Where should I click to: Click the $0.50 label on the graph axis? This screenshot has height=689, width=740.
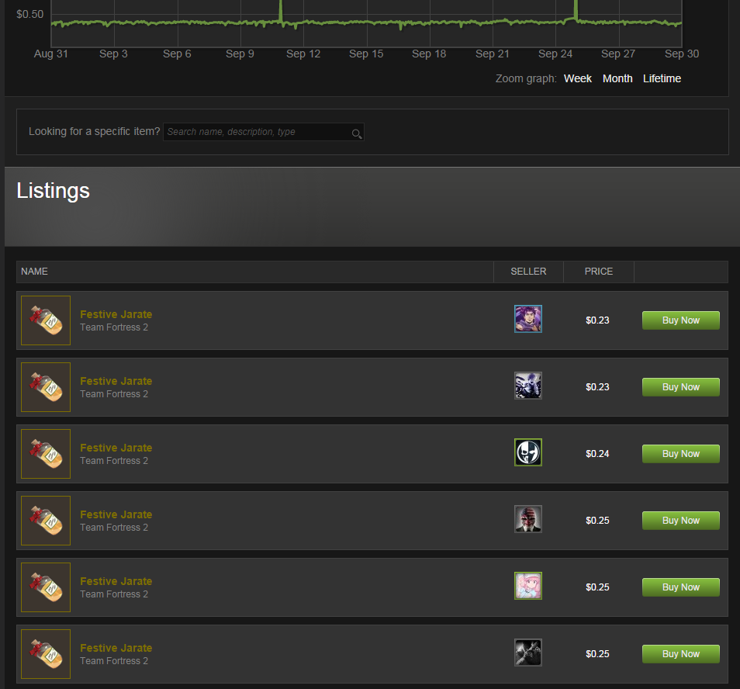click(29, 15)
